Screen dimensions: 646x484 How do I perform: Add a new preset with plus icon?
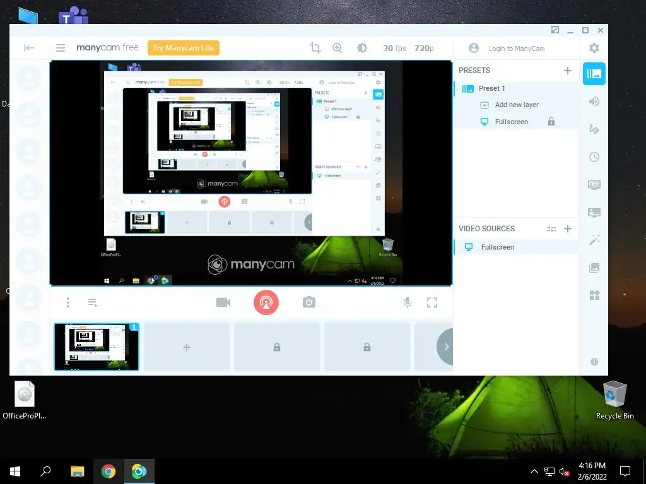click(x=568, y=71)
